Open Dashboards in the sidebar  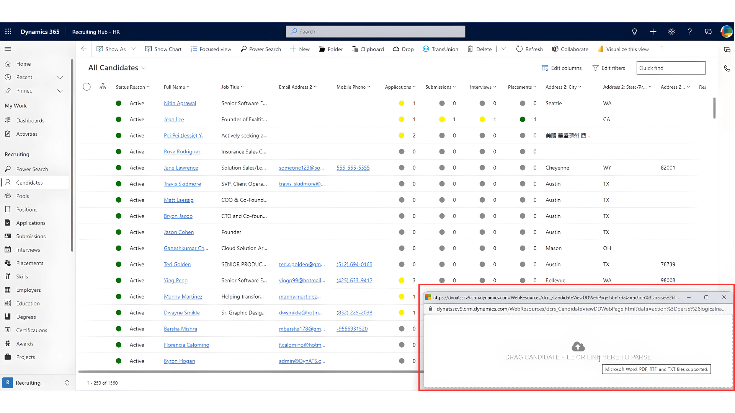(x=30, y=120)
